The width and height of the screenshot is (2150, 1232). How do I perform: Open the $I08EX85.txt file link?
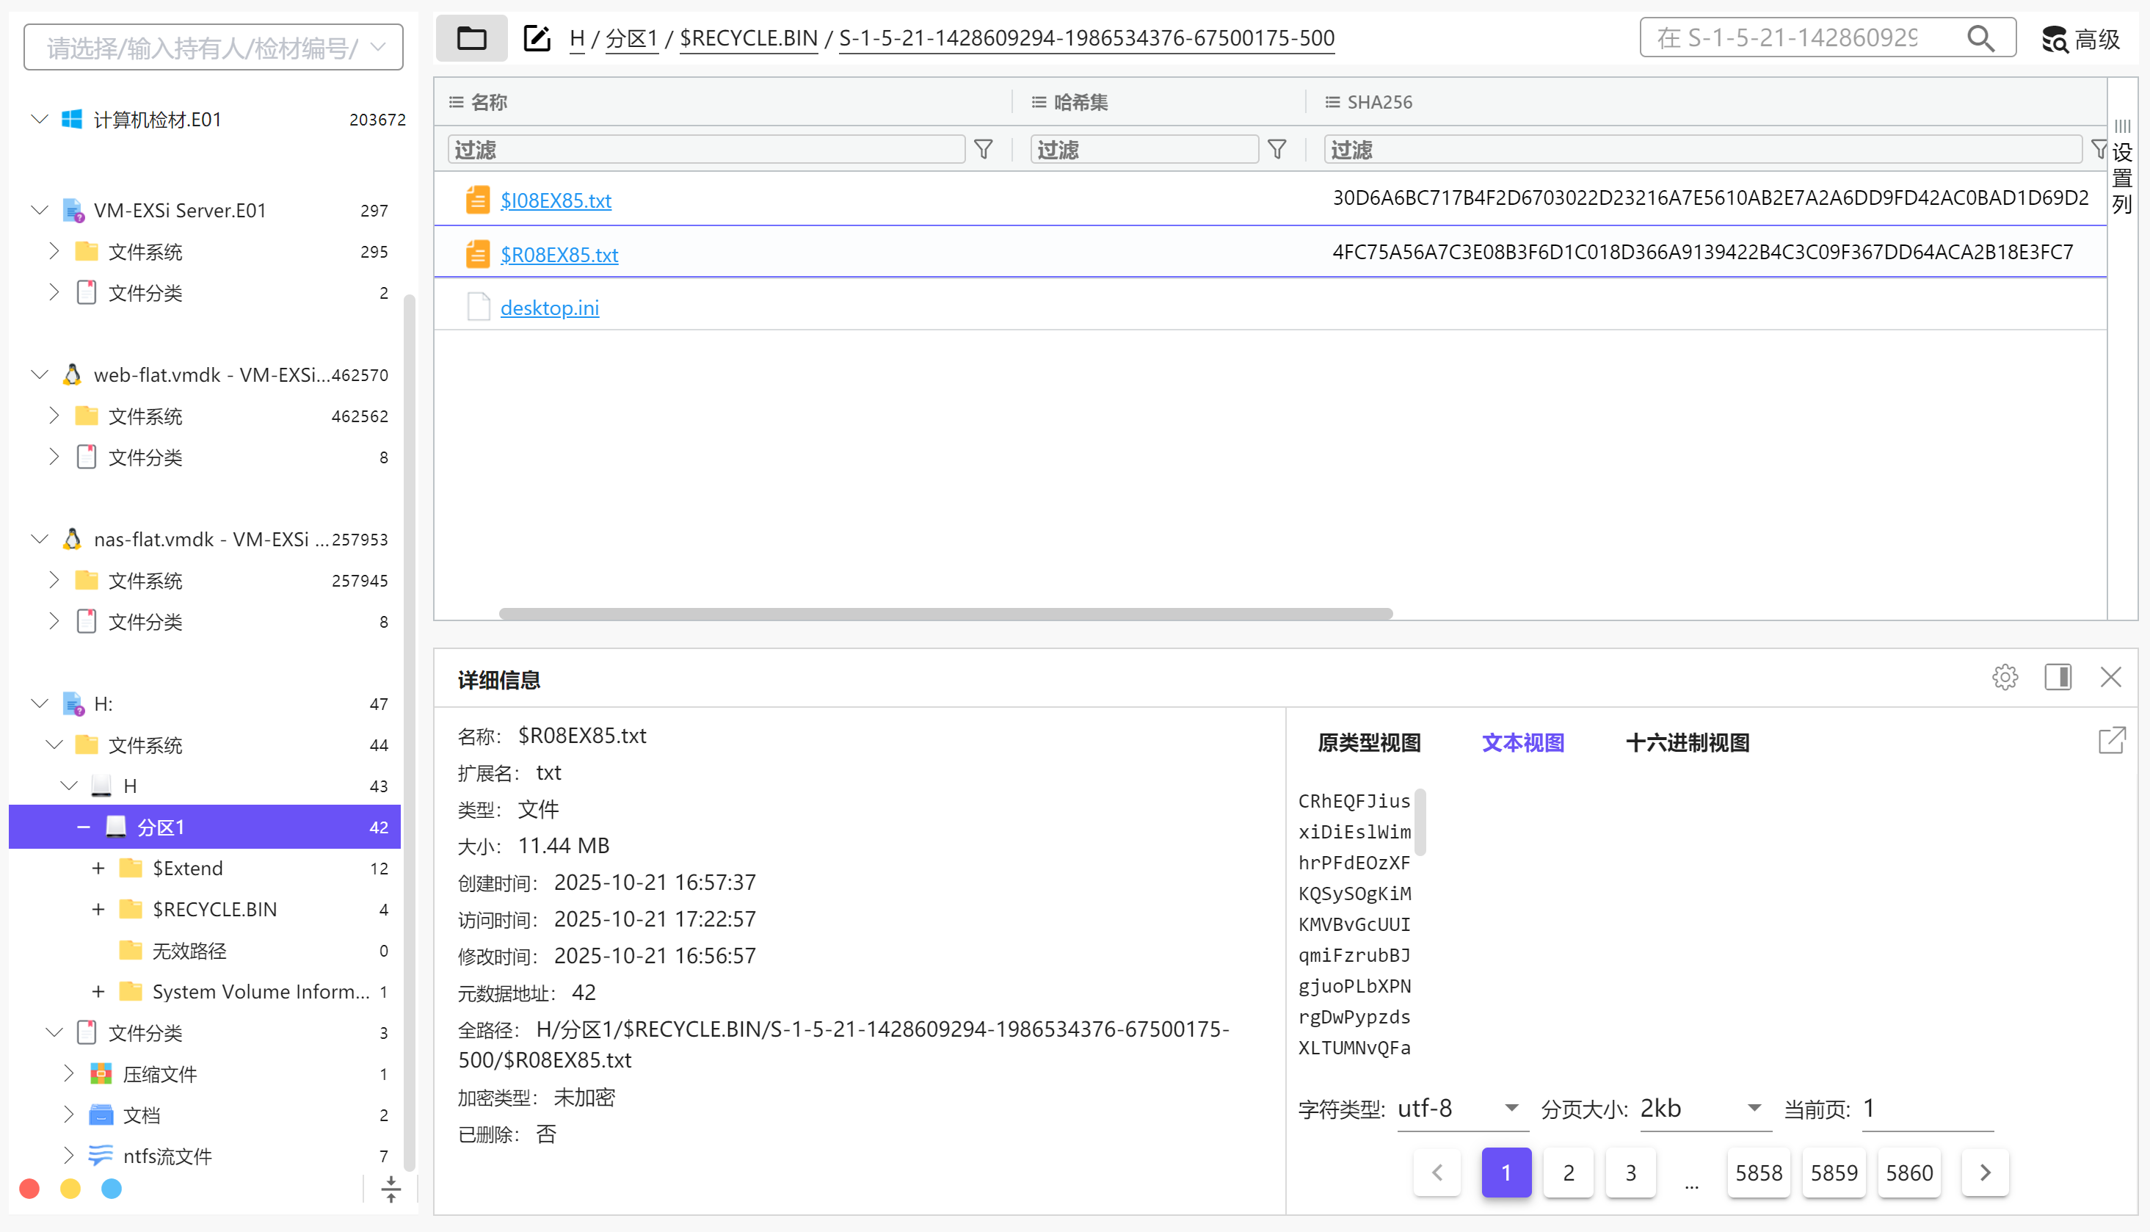coord(556,200)
